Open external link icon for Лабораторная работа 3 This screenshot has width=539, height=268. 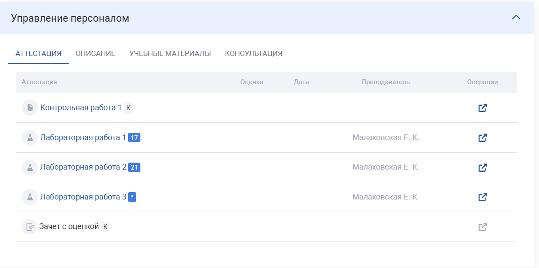482,197
